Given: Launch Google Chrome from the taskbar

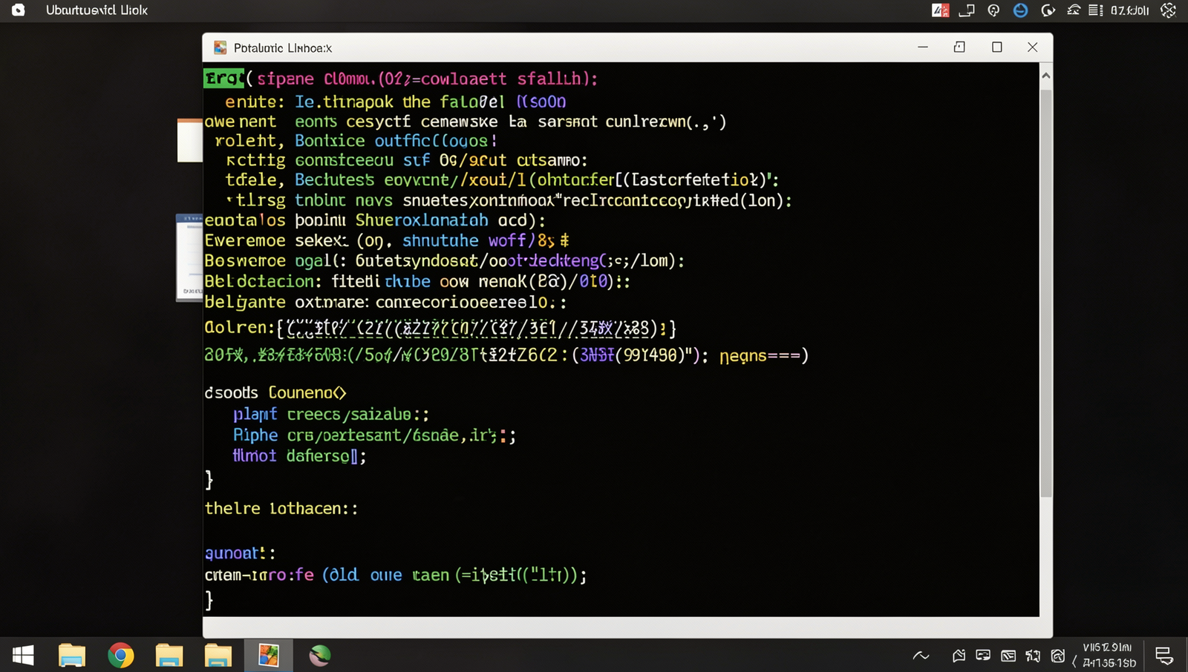Looking at the screenshot, I should click(x=120, y=656).
